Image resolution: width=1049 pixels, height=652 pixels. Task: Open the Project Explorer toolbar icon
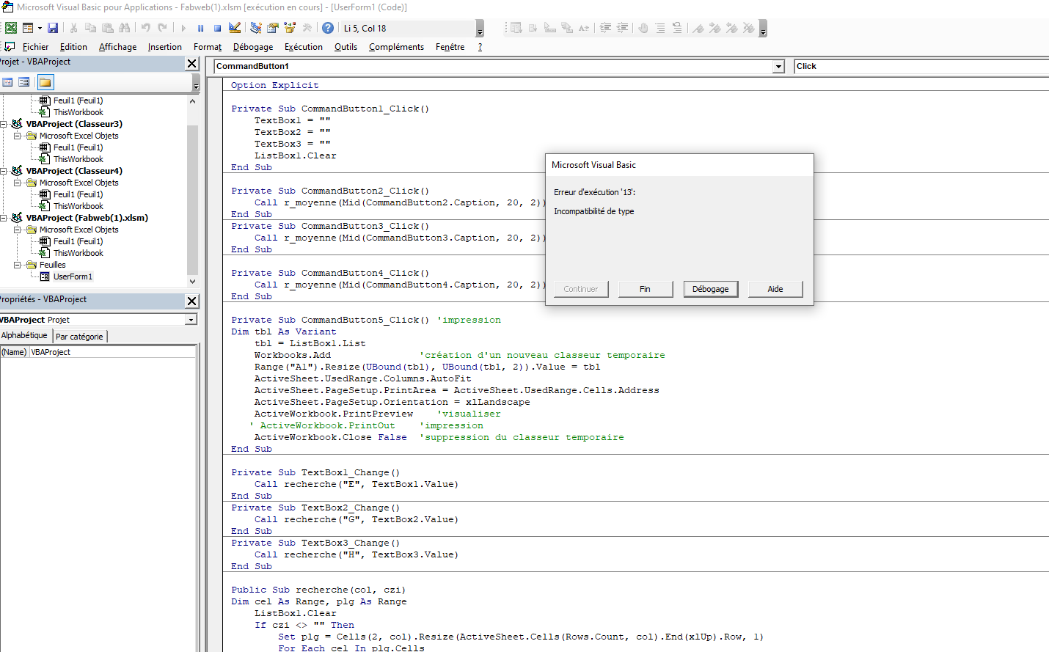pyautogui.click(x=255, y=28)
